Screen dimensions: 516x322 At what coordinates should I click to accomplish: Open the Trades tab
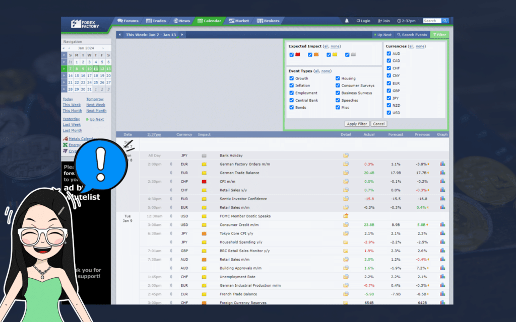[156, 21]
